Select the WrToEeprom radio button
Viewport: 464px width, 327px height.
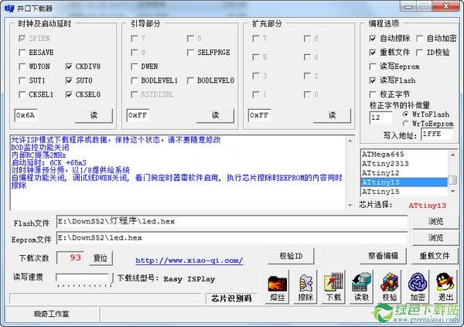point(407,123)
